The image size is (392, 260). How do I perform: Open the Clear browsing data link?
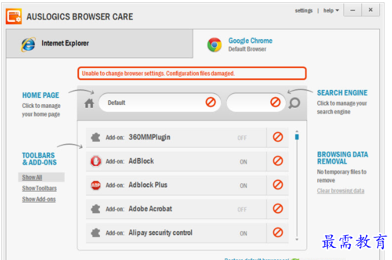coord(341,191)
